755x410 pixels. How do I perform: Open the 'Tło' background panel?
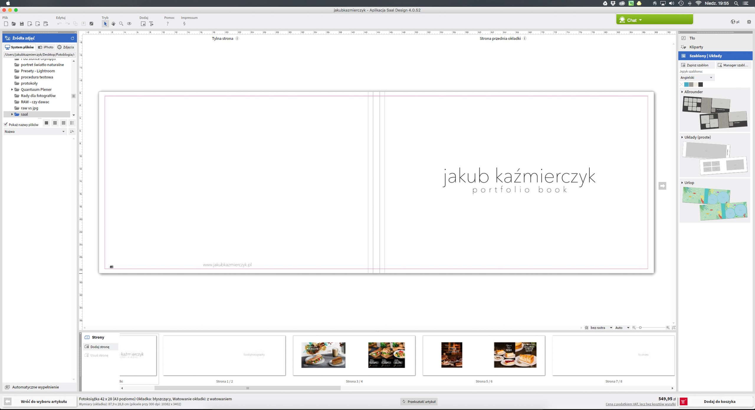(x=715, y=38)
